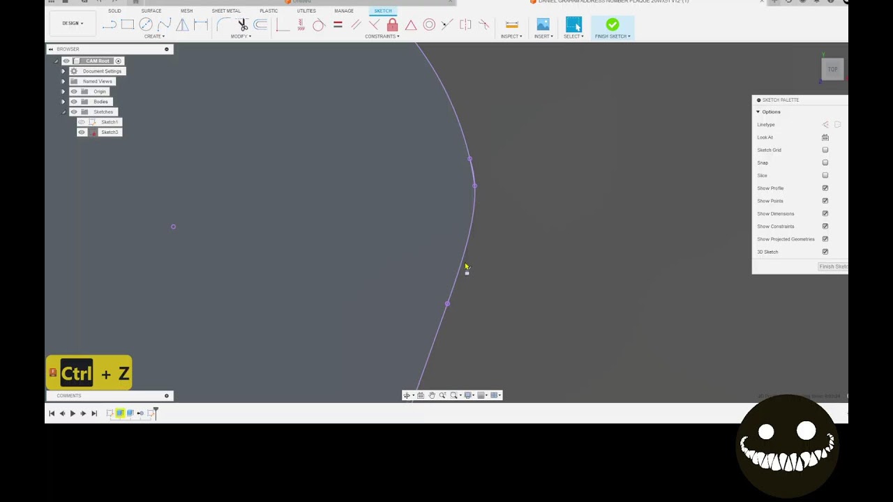Uncheck Show Dimensions checkbox
Image resolution: width=893 pixels, height=502 pixels.
[825, 213]
